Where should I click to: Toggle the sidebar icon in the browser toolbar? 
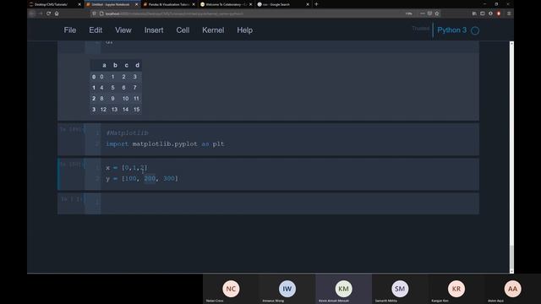[483, 14]
